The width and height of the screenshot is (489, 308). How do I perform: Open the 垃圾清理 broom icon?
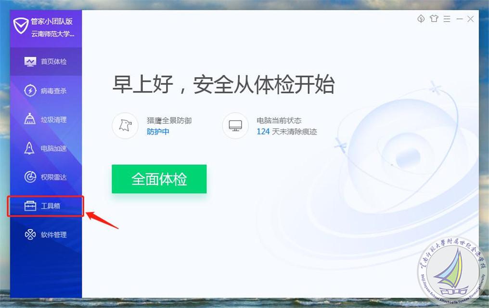pos(30,119)
